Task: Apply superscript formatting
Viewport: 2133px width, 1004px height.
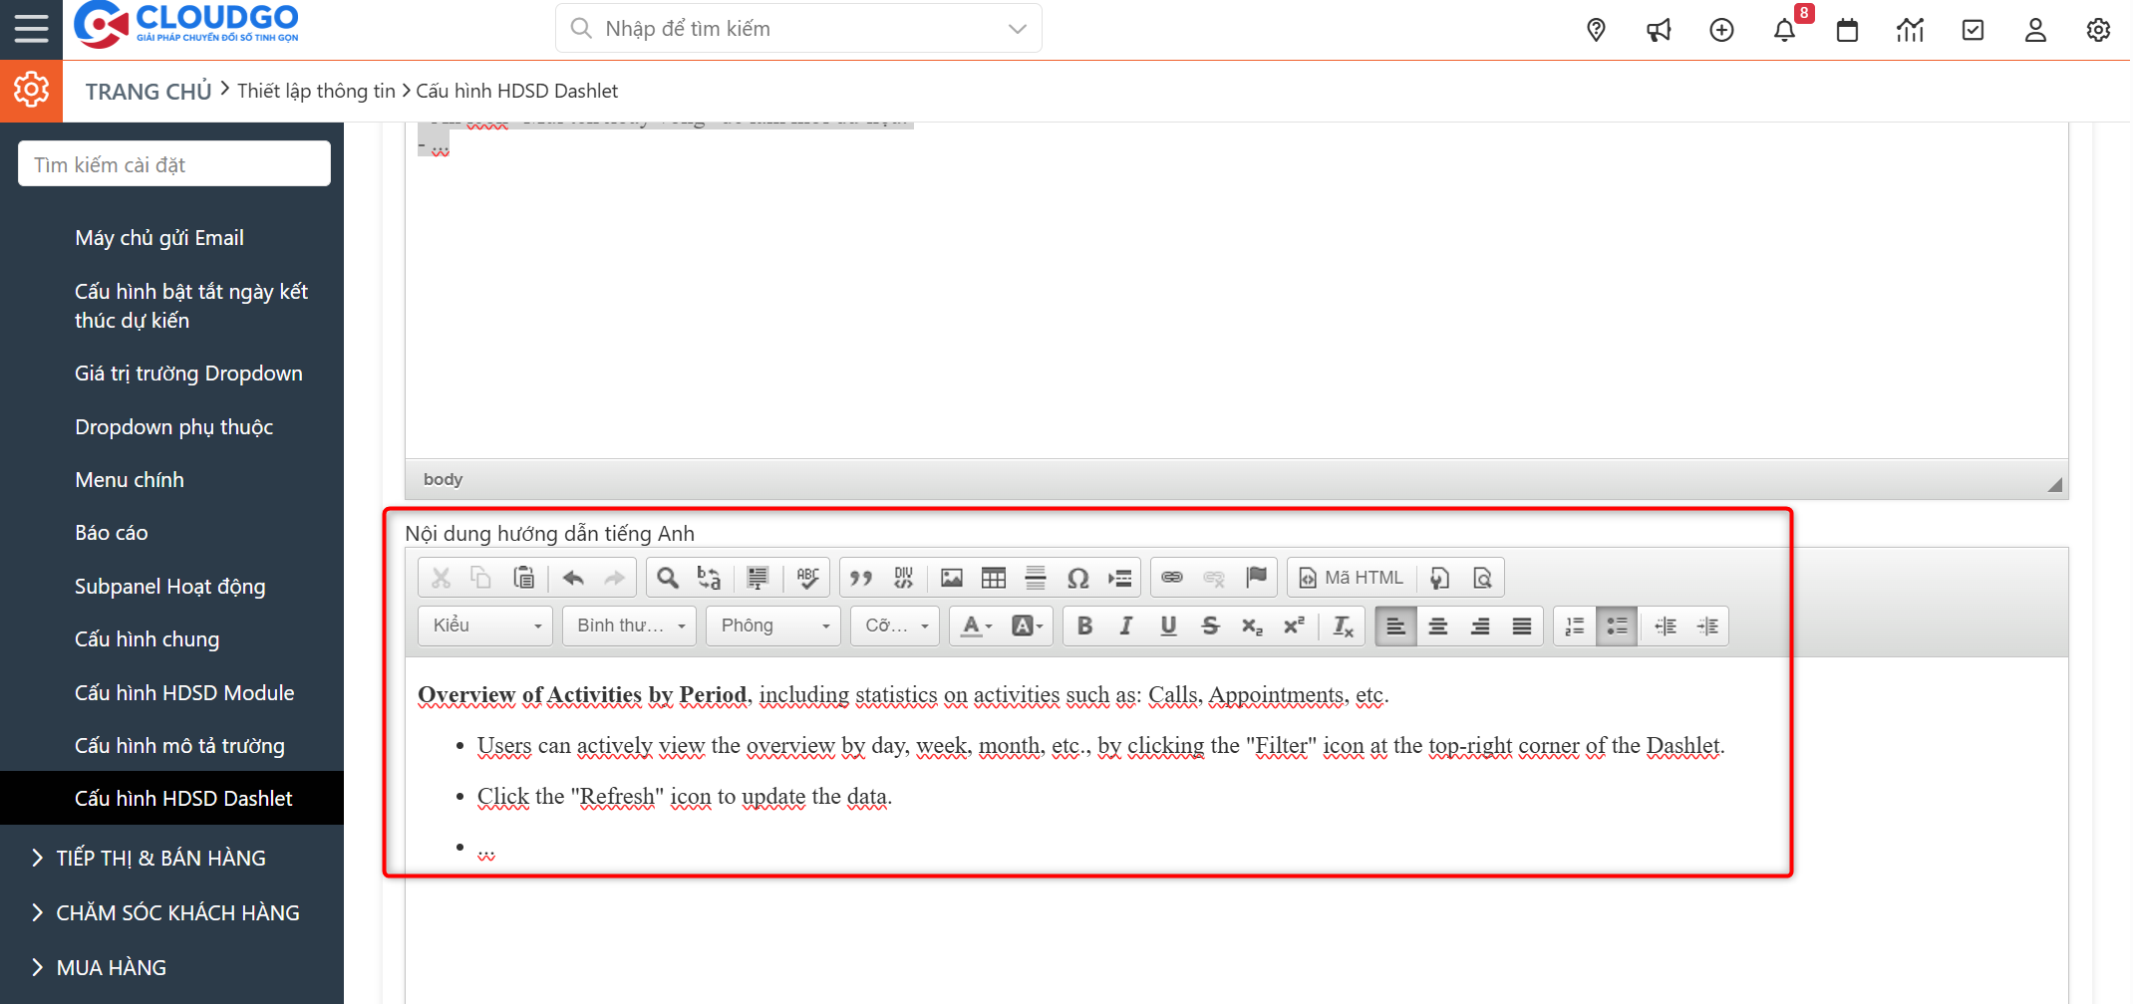Action: point(1294,626)
